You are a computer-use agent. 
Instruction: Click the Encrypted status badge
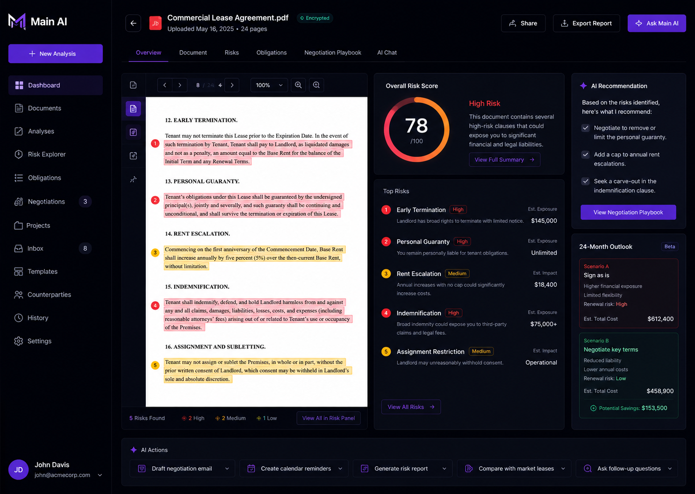tap(315, 18)
